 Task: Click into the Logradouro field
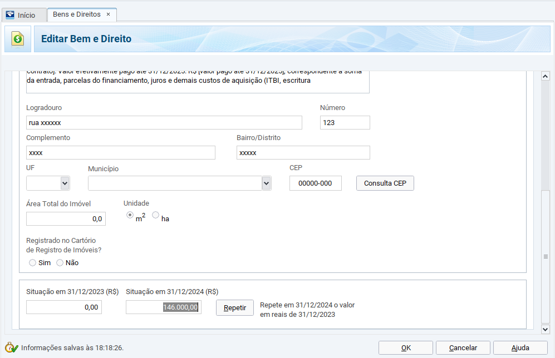click(x=164, y=123)
